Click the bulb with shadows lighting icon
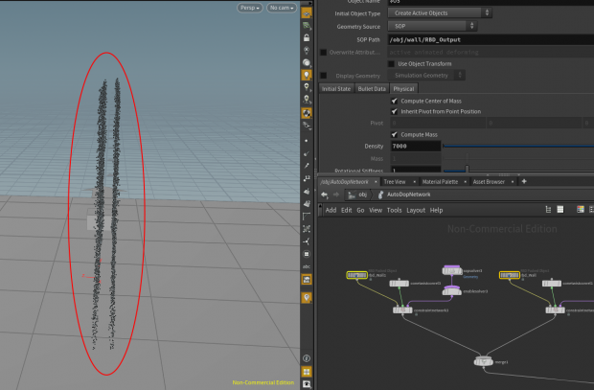 (307, 100)
